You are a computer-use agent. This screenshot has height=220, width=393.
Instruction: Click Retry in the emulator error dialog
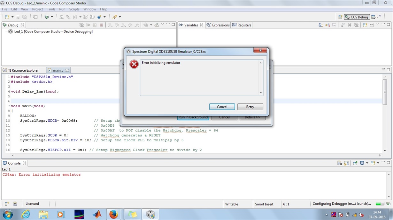coord(250,107)
